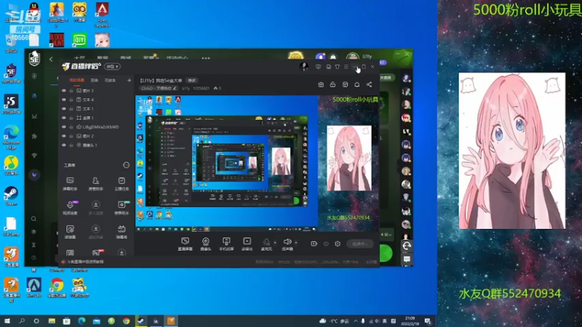
Task: Lock the 摄像头 1 source
Action: (71, 145)
